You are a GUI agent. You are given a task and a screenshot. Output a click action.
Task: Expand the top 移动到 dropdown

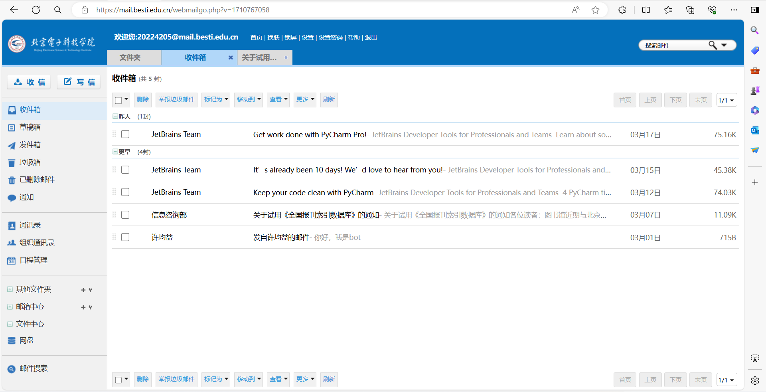pos(249,99)
